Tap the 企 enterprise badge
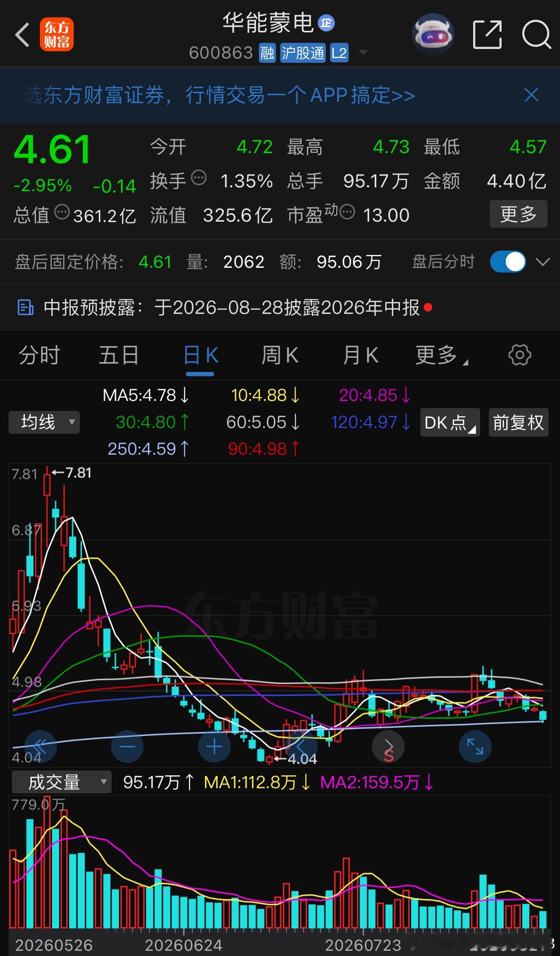Image resolution: width=560 pixels, height=956 pixels. [326, 22]
